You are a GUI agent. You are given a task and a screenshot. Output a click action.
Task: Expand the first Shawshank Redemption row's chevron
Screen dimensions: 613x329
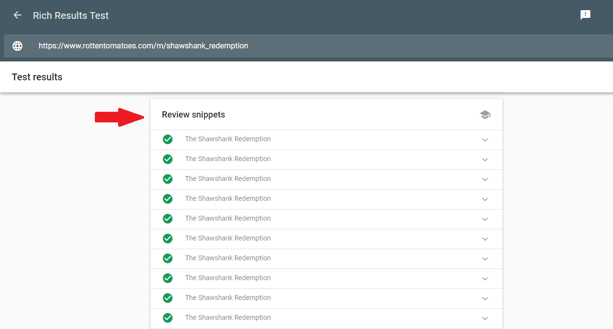tap(485, 140)
